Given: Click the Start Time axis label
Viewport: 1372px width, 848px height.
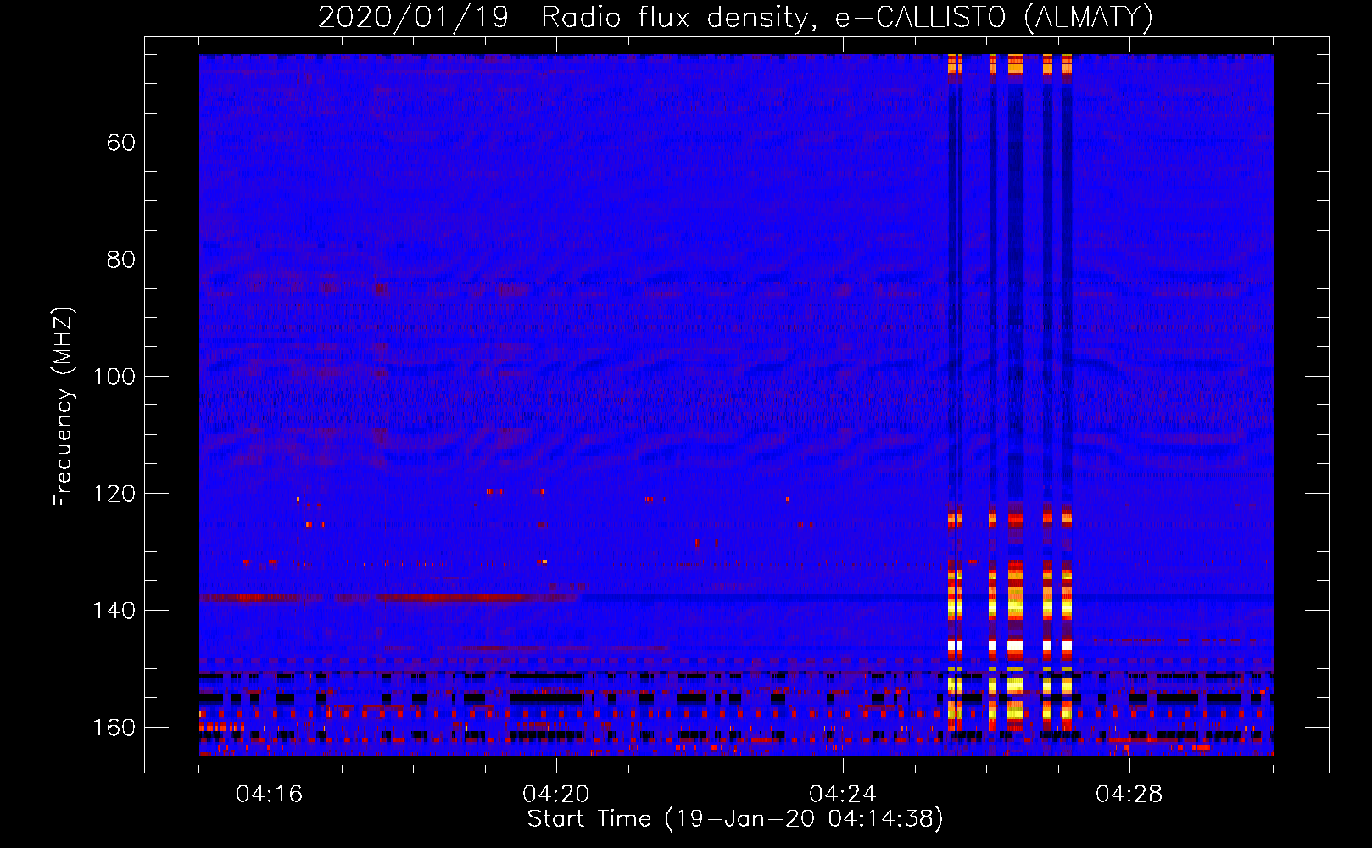Looking at the screenshot, I should pos(735,819).
